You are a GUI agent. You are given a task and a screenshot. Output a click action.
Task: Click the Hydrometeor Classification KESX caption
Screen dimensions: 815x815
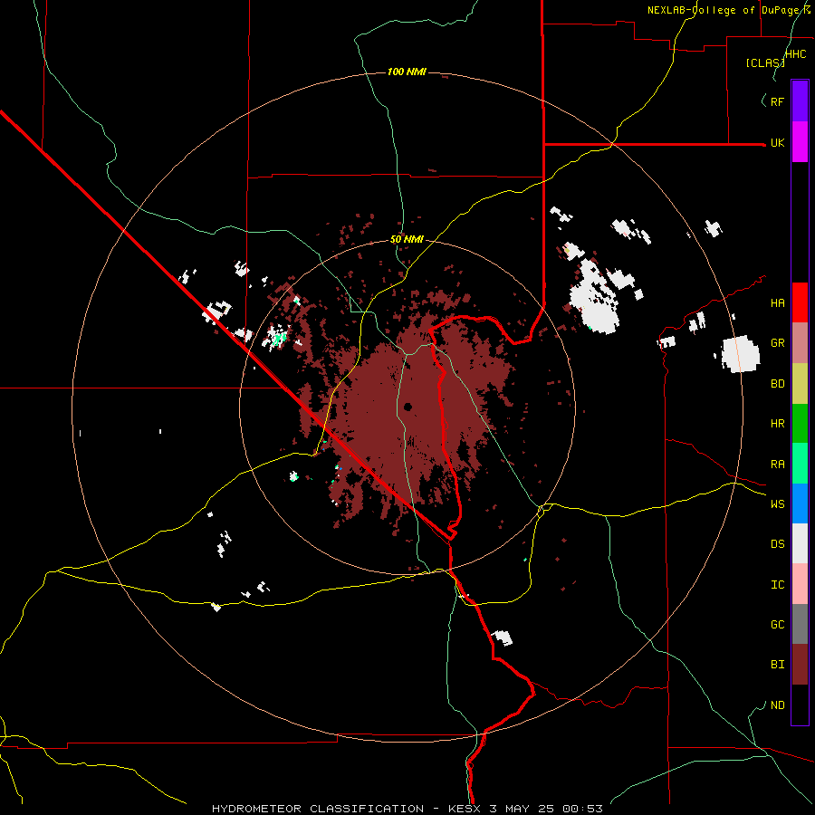click(x=407, y=809)
